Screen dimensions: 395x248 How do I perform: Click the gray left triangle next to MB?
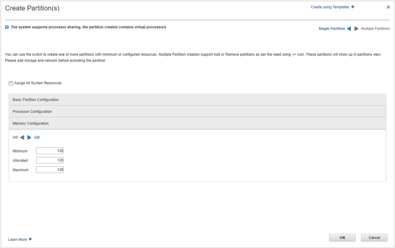(22, 137)
